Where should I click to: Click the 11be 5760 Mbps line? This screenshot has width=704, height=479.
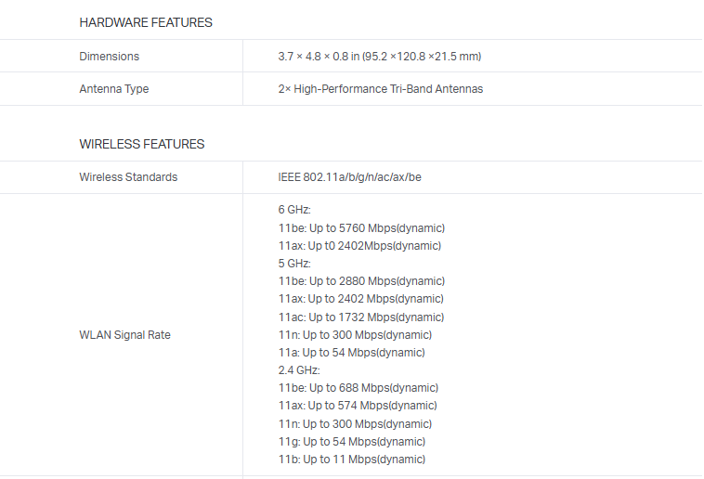pos(361,228)
